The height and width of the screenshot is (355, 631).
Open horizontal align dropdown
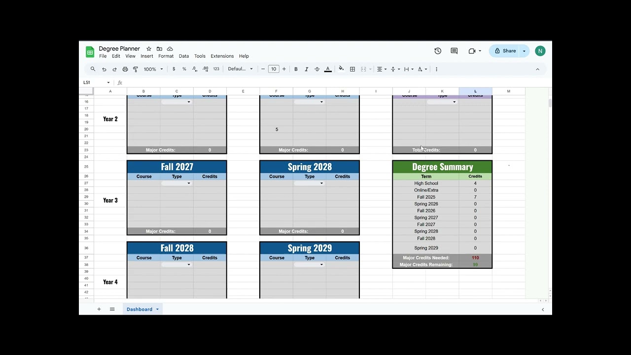(382, 69)
